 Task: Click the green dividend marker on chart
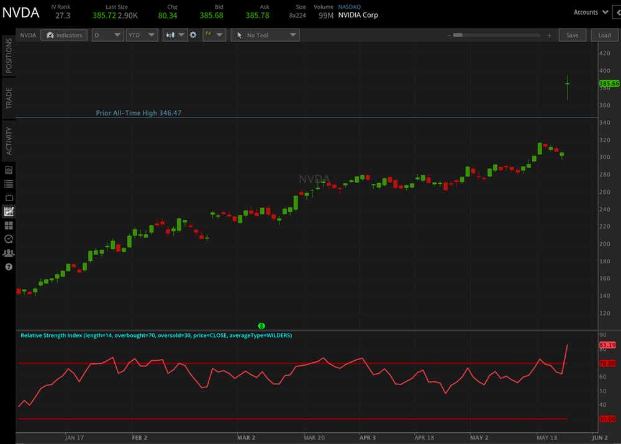click(261, 326)
